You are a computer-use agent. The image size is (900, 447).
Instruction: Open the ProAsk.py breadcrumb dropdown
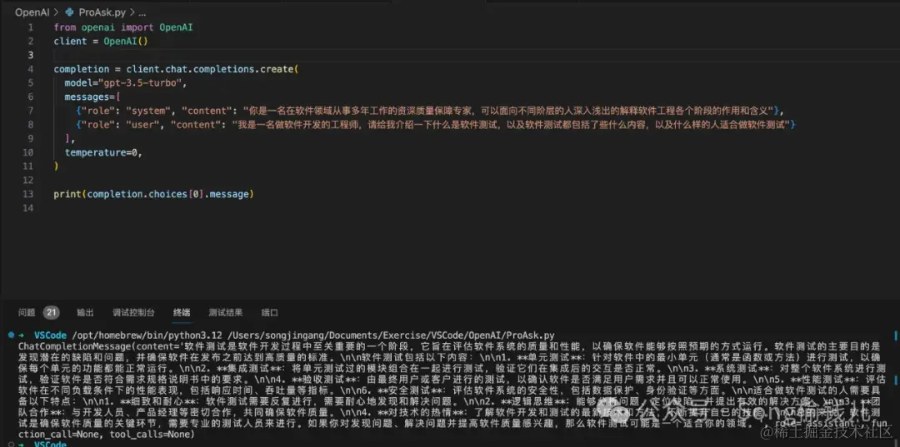click(102, 12)
